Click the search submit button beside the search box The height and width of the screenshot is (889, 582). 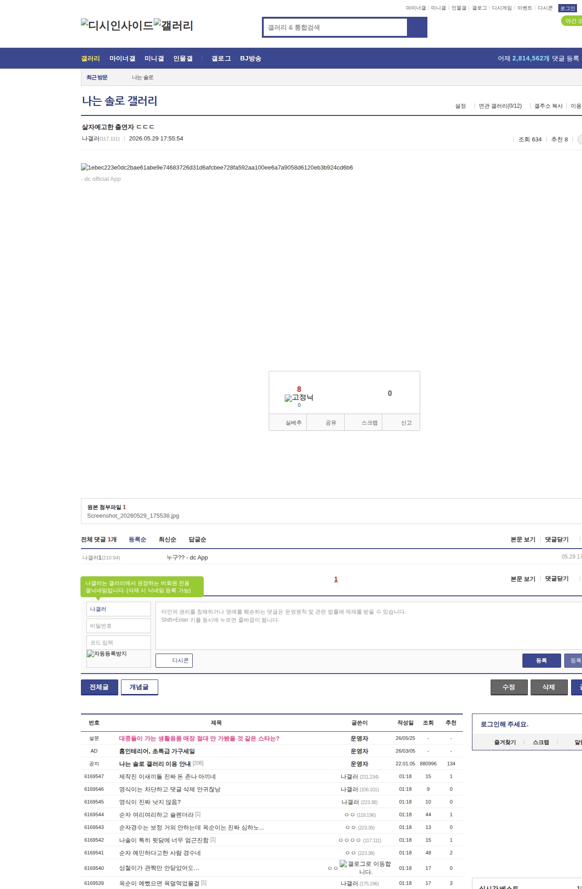(x=417, y=27)
